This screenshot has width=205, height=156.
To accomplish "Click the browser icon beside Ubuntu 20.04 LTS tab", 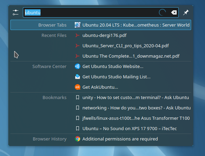I will coord(78,25).
